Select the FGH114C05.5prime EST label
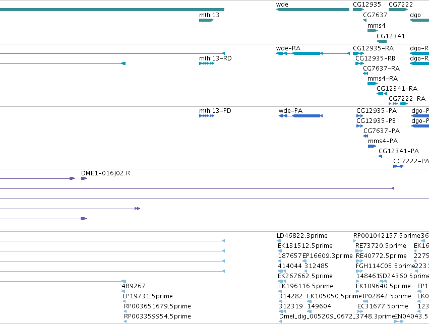 point(385,266)
